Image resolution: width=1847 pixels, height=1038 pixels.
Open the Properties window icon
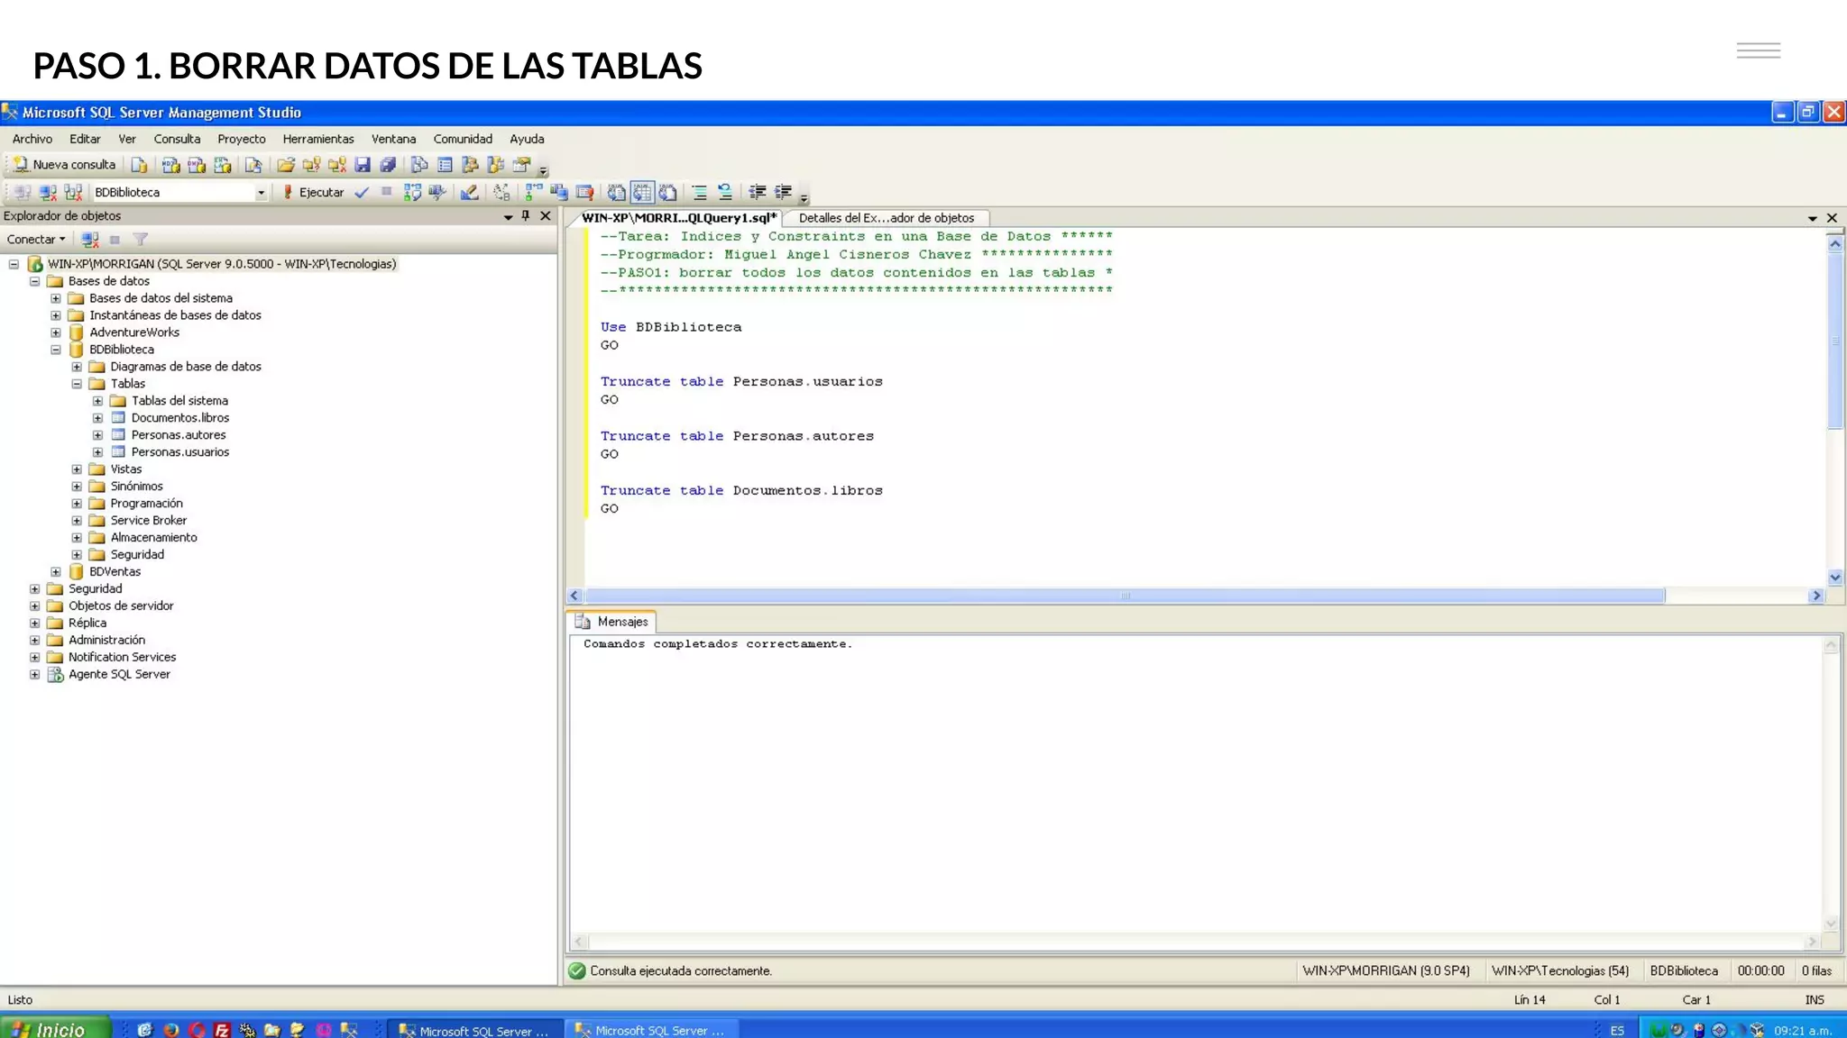[x=521, y=165]
